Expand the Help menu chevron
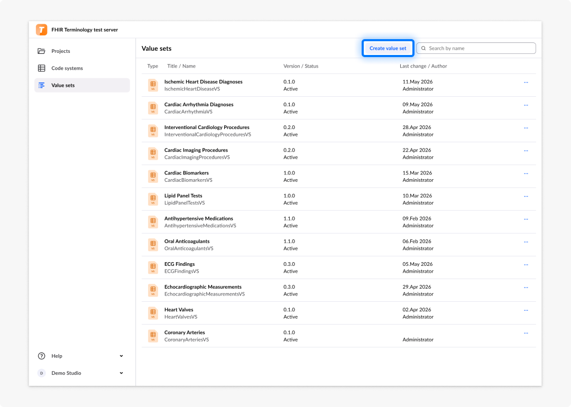The height and width of the screenshot is (407, 571). point(121,356)
